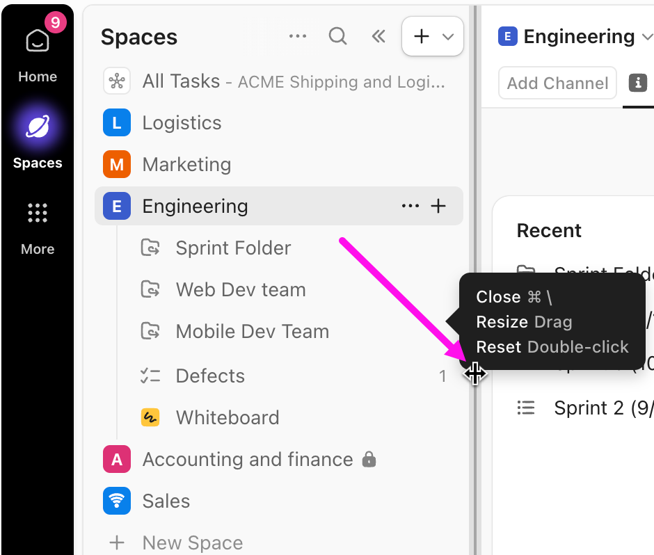Collapse sidebar with the double-chevron icon
Screen dimensions: 654x555
tap(378, 36)
